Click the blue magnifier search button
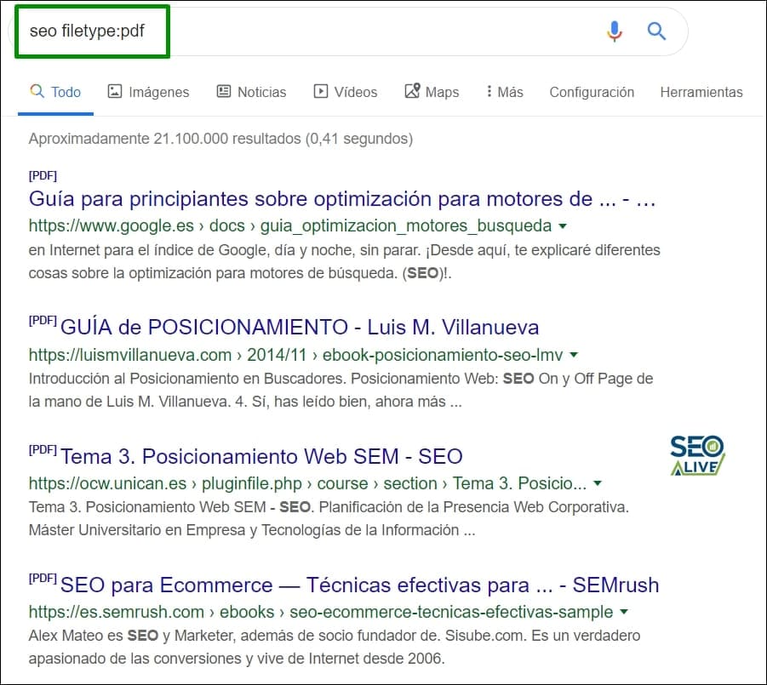The width and height of the screenshot is (767, 685). click(656, 31)
